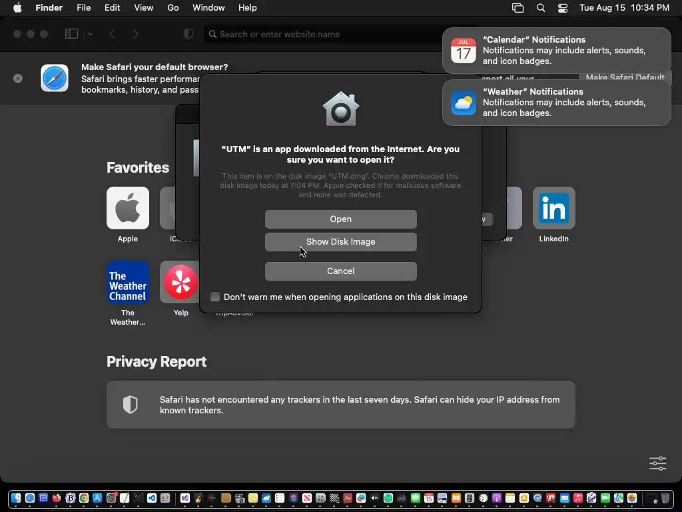Click the Safari back arrow
This screenshot has width=682, height=512.
click(x=112, y=34)
